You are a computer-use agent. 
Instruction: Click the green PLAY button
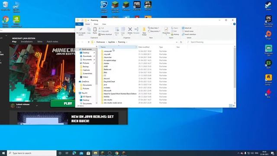pos(63,104)
